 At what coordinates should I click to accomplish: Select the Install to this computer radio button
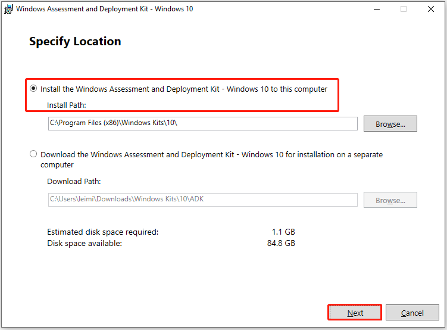[33, 89]
